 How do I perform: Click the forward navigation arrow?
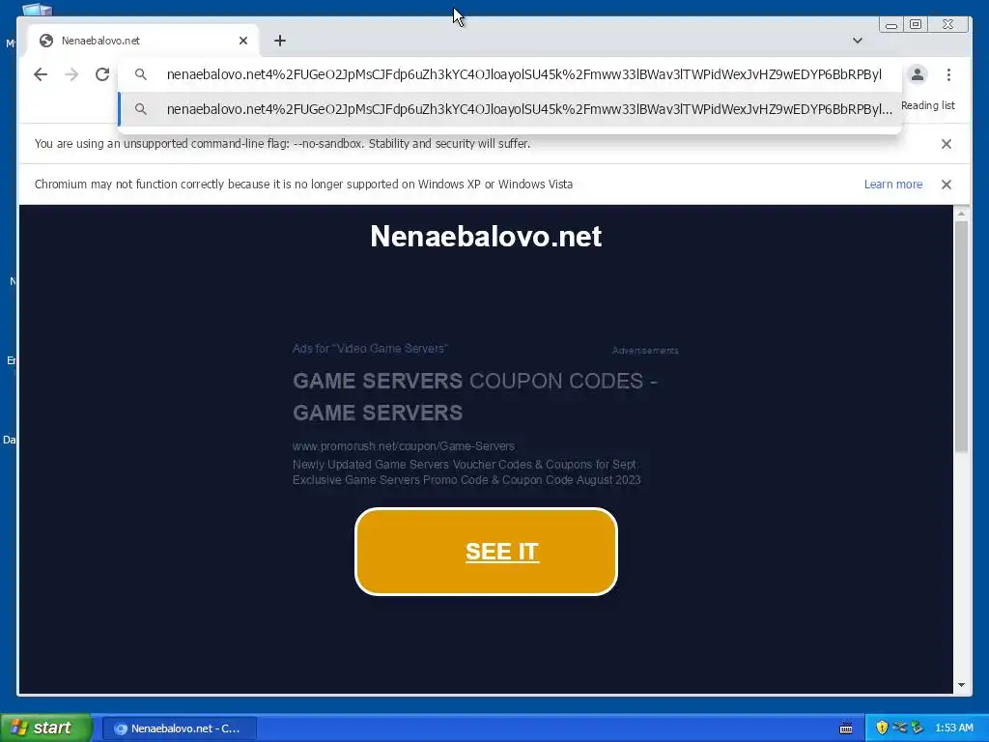click(71, 74)
